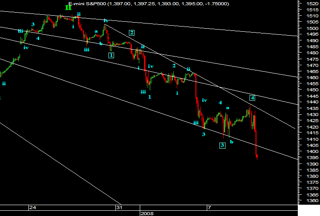Screen dimensions: 320x216
Task: Click the 1450 price axis label
Action: tap(312, 90)
